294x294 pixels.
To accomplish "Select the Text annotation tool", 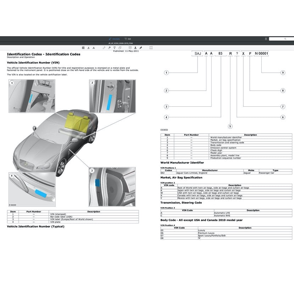I will 115,48.
